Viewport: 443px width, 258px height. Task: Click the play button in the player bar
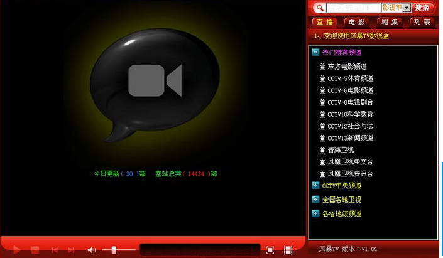click(17, 250)
